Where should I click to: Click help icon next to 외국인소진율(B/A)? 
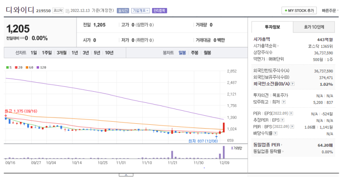click(x=292, y=84)
